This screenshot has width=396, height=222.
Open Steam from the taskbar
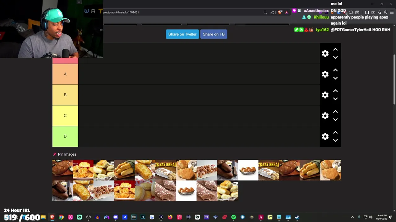pyautogui.click(x=297, y=217)
